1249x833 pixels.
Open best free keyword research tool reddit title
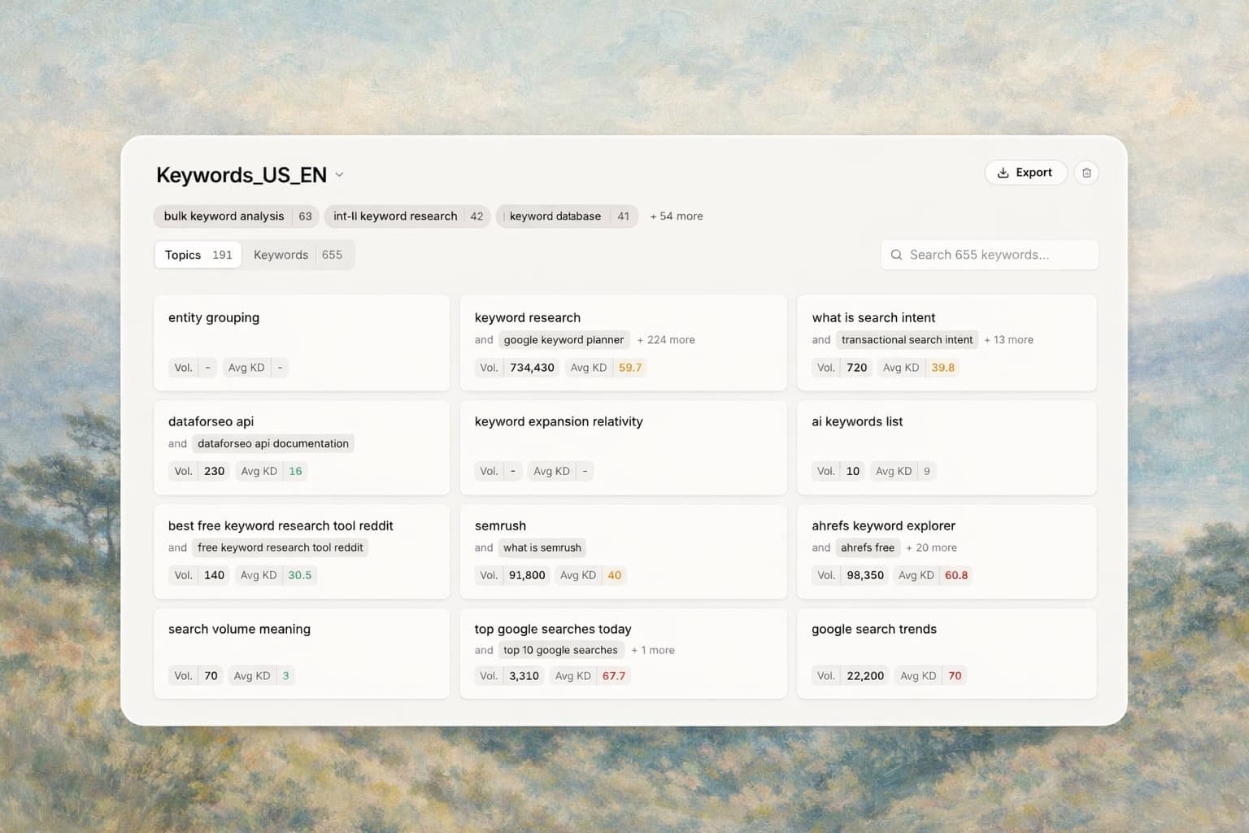point(281,526)
